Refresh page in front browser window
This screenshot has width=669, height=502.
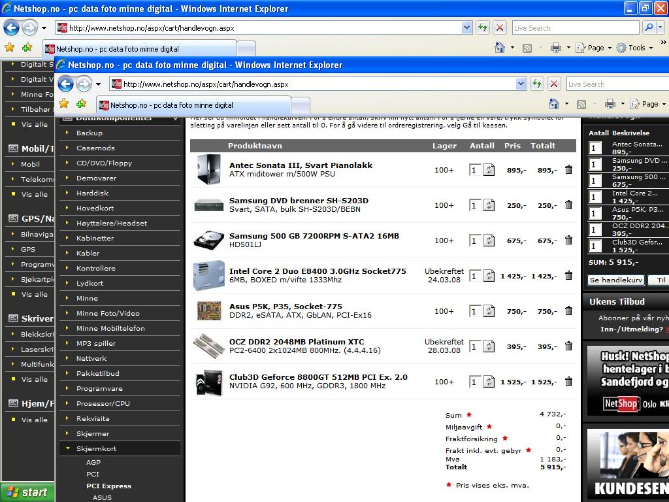coord(537,84)
